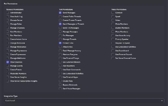Enable Moderate Members permission
Image resolution: width=168 pixels, height=106 pixels.
point(8,73)
